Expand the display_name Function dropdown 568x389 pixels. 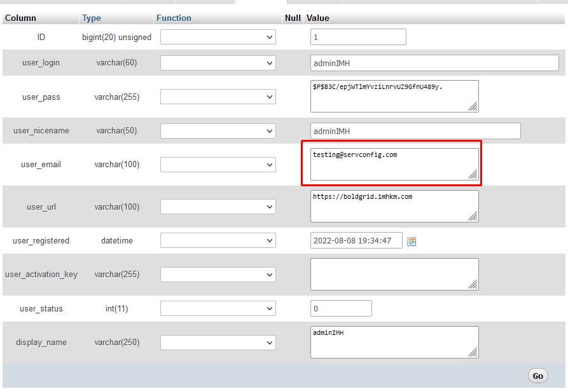tap(218, 342)
